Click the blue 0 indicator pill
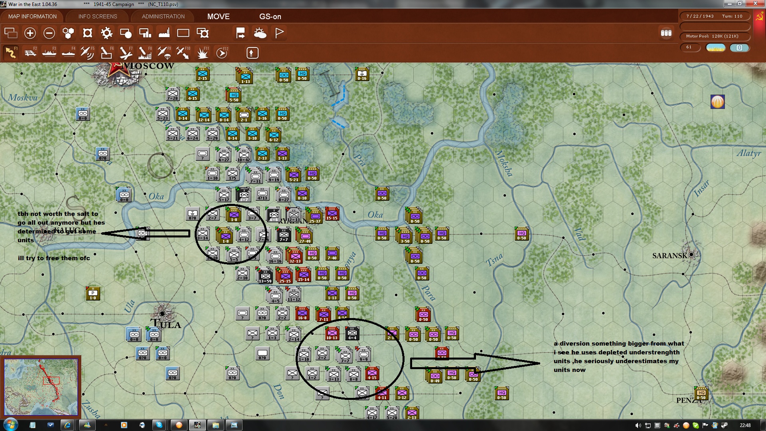The width and height of the screenshot is (766, 431). pyautogui.click(x=739, y=47)
